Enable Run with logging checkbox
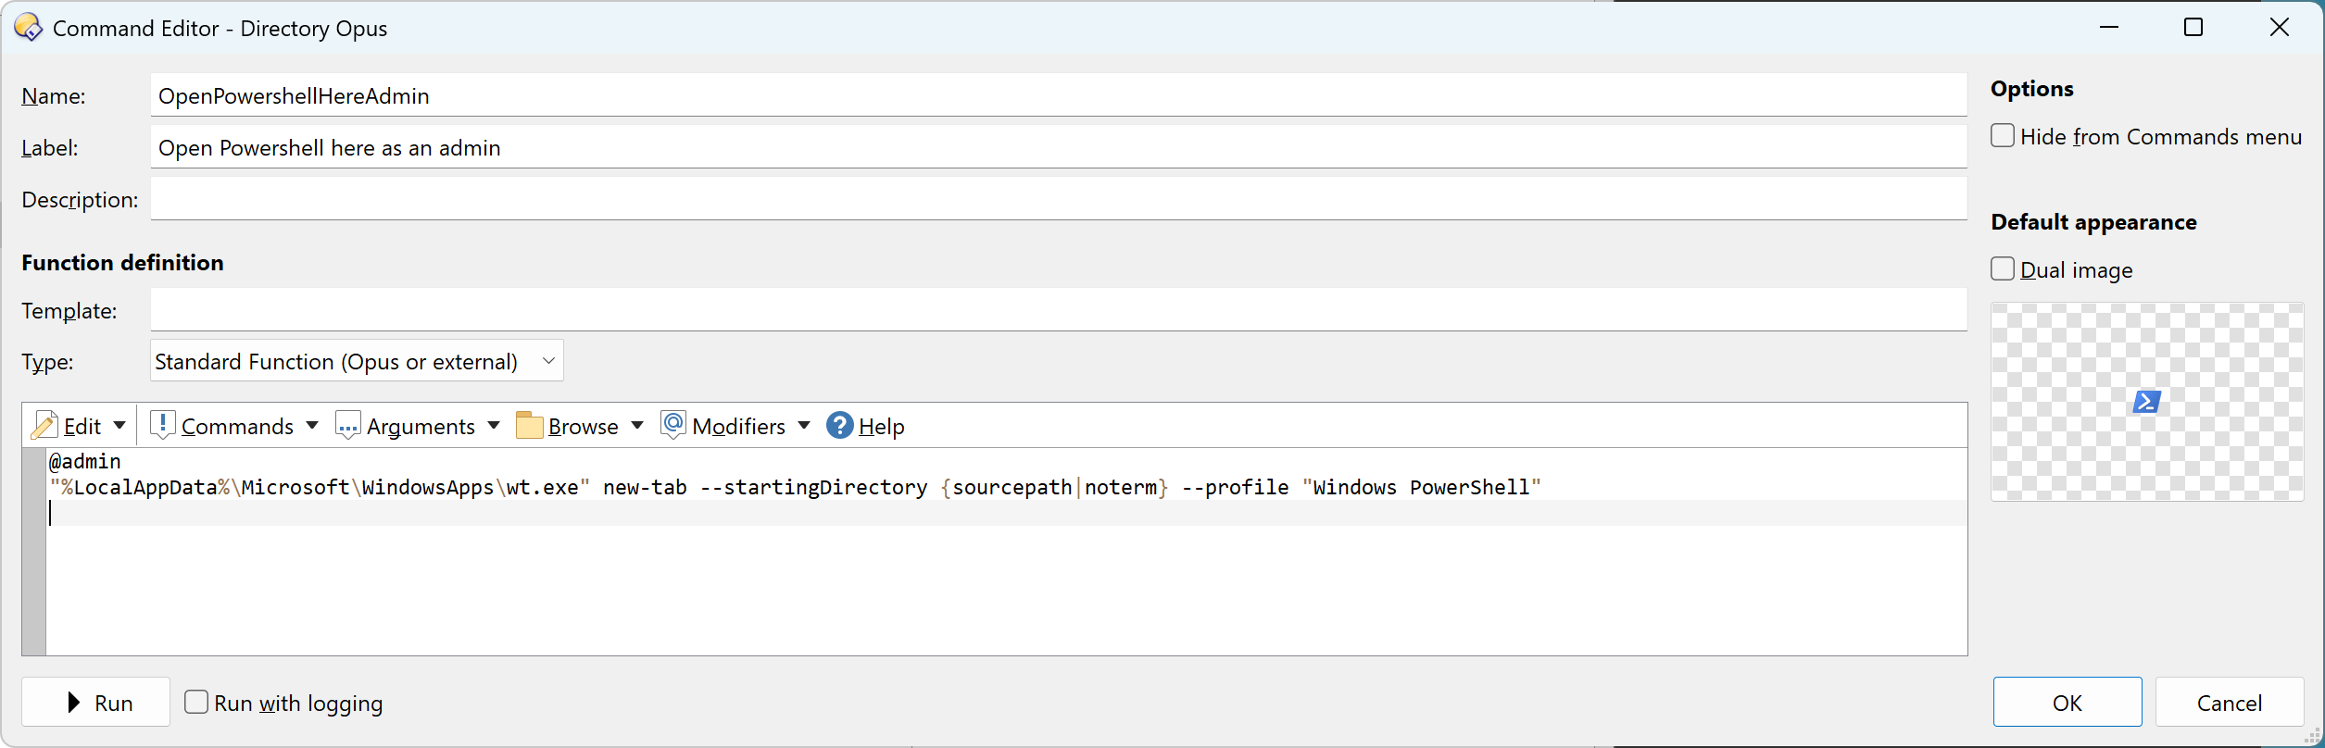 (196, 703)
